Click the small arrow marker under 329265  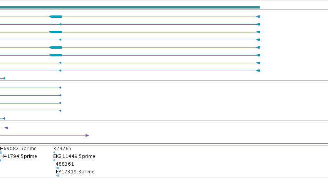pyautogui.click(x=54, y=153)
